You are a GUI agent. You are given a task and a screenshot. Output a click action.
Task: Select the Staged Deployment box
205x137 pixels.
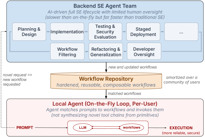click(143, 32)
